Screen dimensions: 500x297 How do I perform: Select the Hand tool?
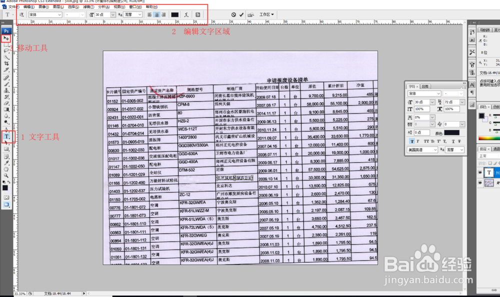click(x=6, y=169)
